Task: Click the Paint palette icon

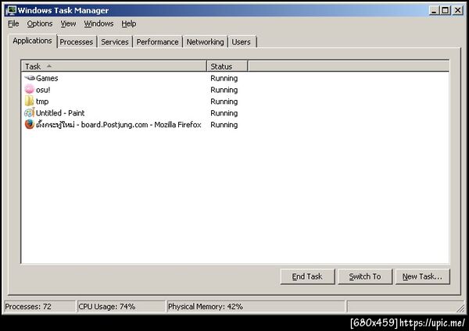Action: (30, 112)
